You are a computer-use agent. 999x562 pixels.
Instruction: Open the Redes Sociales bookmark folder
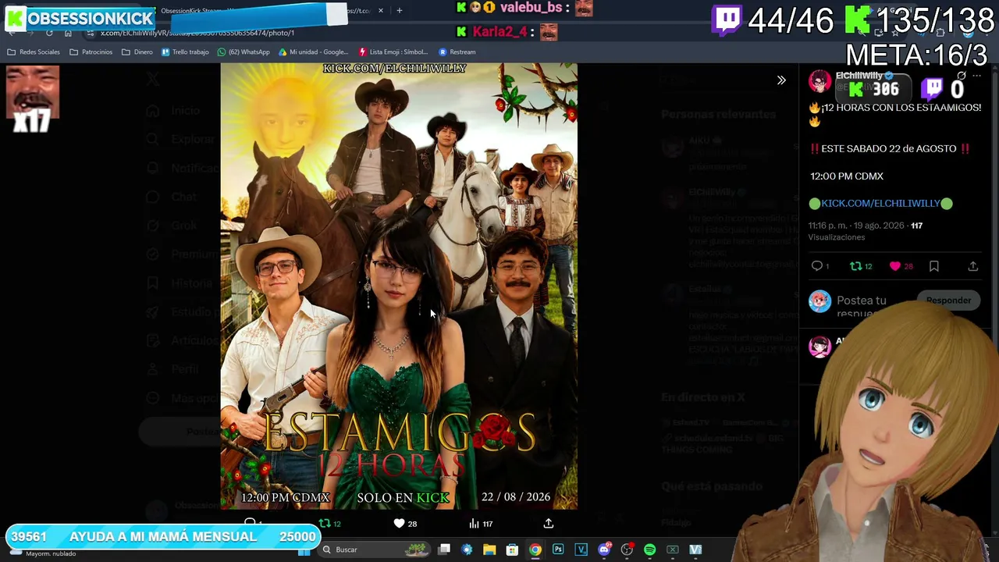(x=34, y=52)
